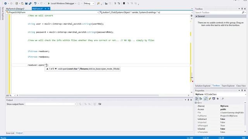Toggle Word Wrap icon in Output toolbar
Image resolution: width=248 pixels, height=139 pixels.
click(x=100, y=104)
